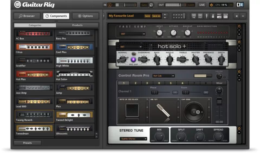Switch to the Browser tab
The width and height of the screenshot is (260, 153).
tap(27, 16)
